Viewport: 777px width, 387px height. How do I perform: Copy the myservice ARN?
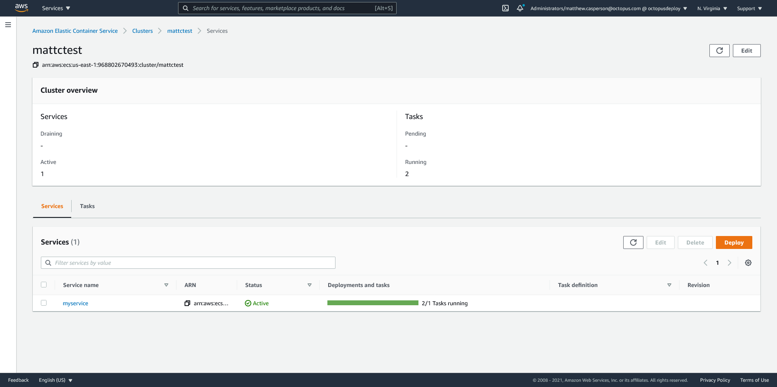(187, 303)
